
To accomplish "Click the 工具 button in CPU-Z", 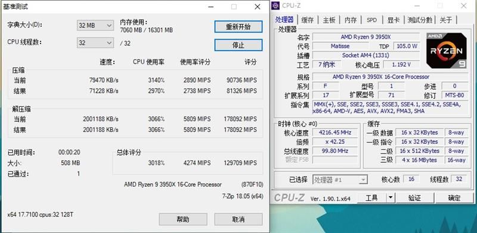I will [x=371, y=198].
